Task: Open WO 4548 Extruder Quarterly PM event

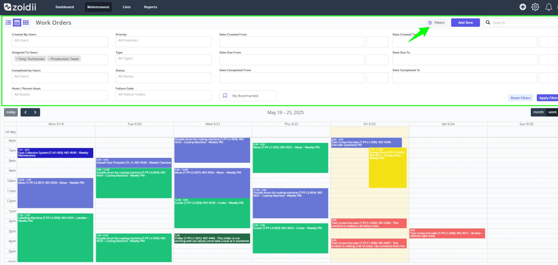Action: pyautogui.click(x=366, y=143)
